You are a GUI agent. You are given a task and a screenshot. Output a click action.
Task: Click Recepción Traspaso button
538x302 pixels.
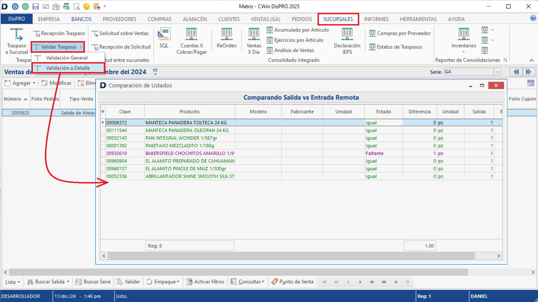(59, 33)
